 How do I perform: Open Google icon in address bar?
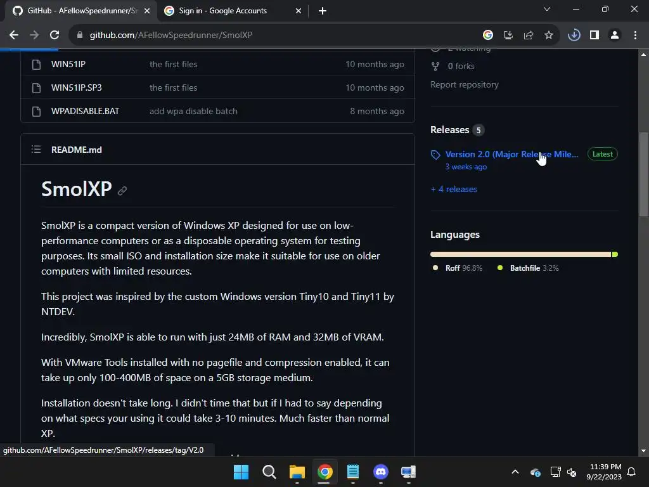pos(488,36)
